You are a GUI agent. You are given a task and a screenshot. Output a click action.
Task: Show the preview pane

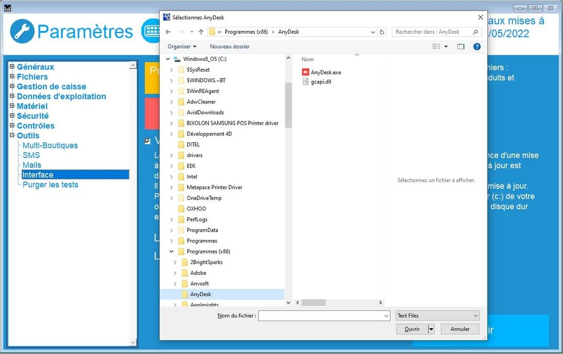click(x=460, y=47)
